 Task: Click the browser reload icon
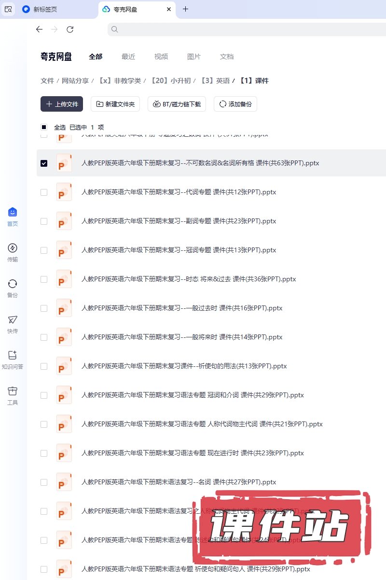70,29
